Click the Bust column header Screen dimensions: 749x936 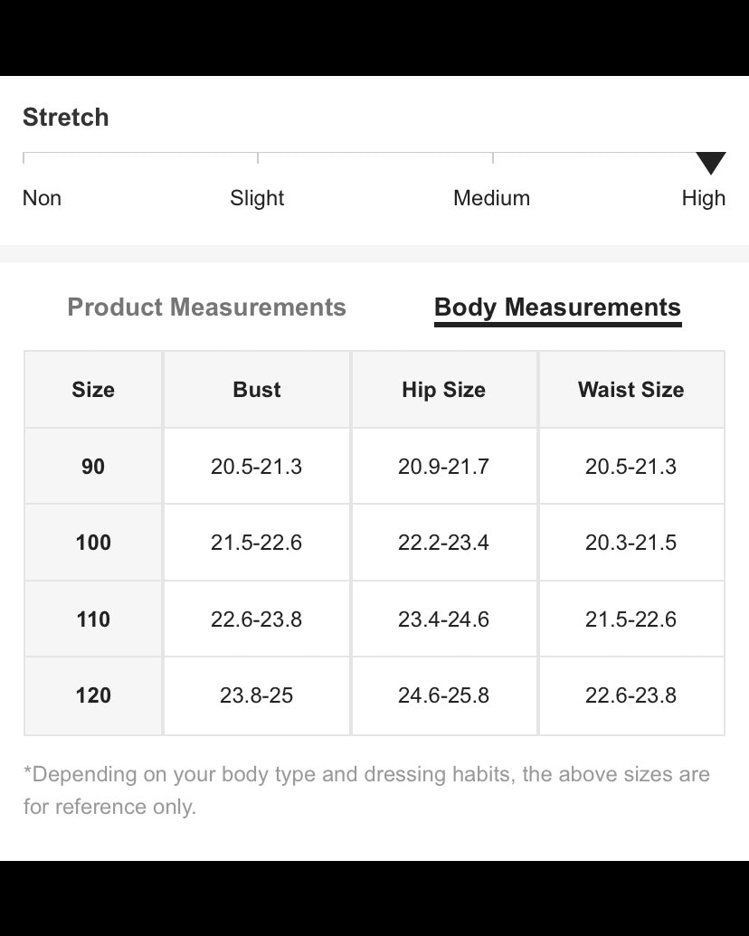click(256, 390)
